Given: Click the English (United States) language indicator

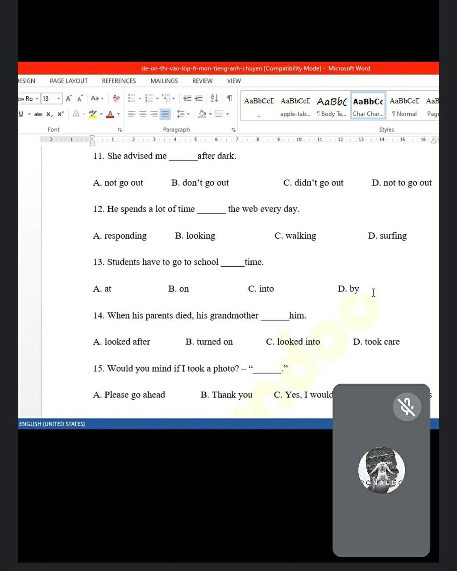Looking at the screenshot, I should [x=52, y=424].
